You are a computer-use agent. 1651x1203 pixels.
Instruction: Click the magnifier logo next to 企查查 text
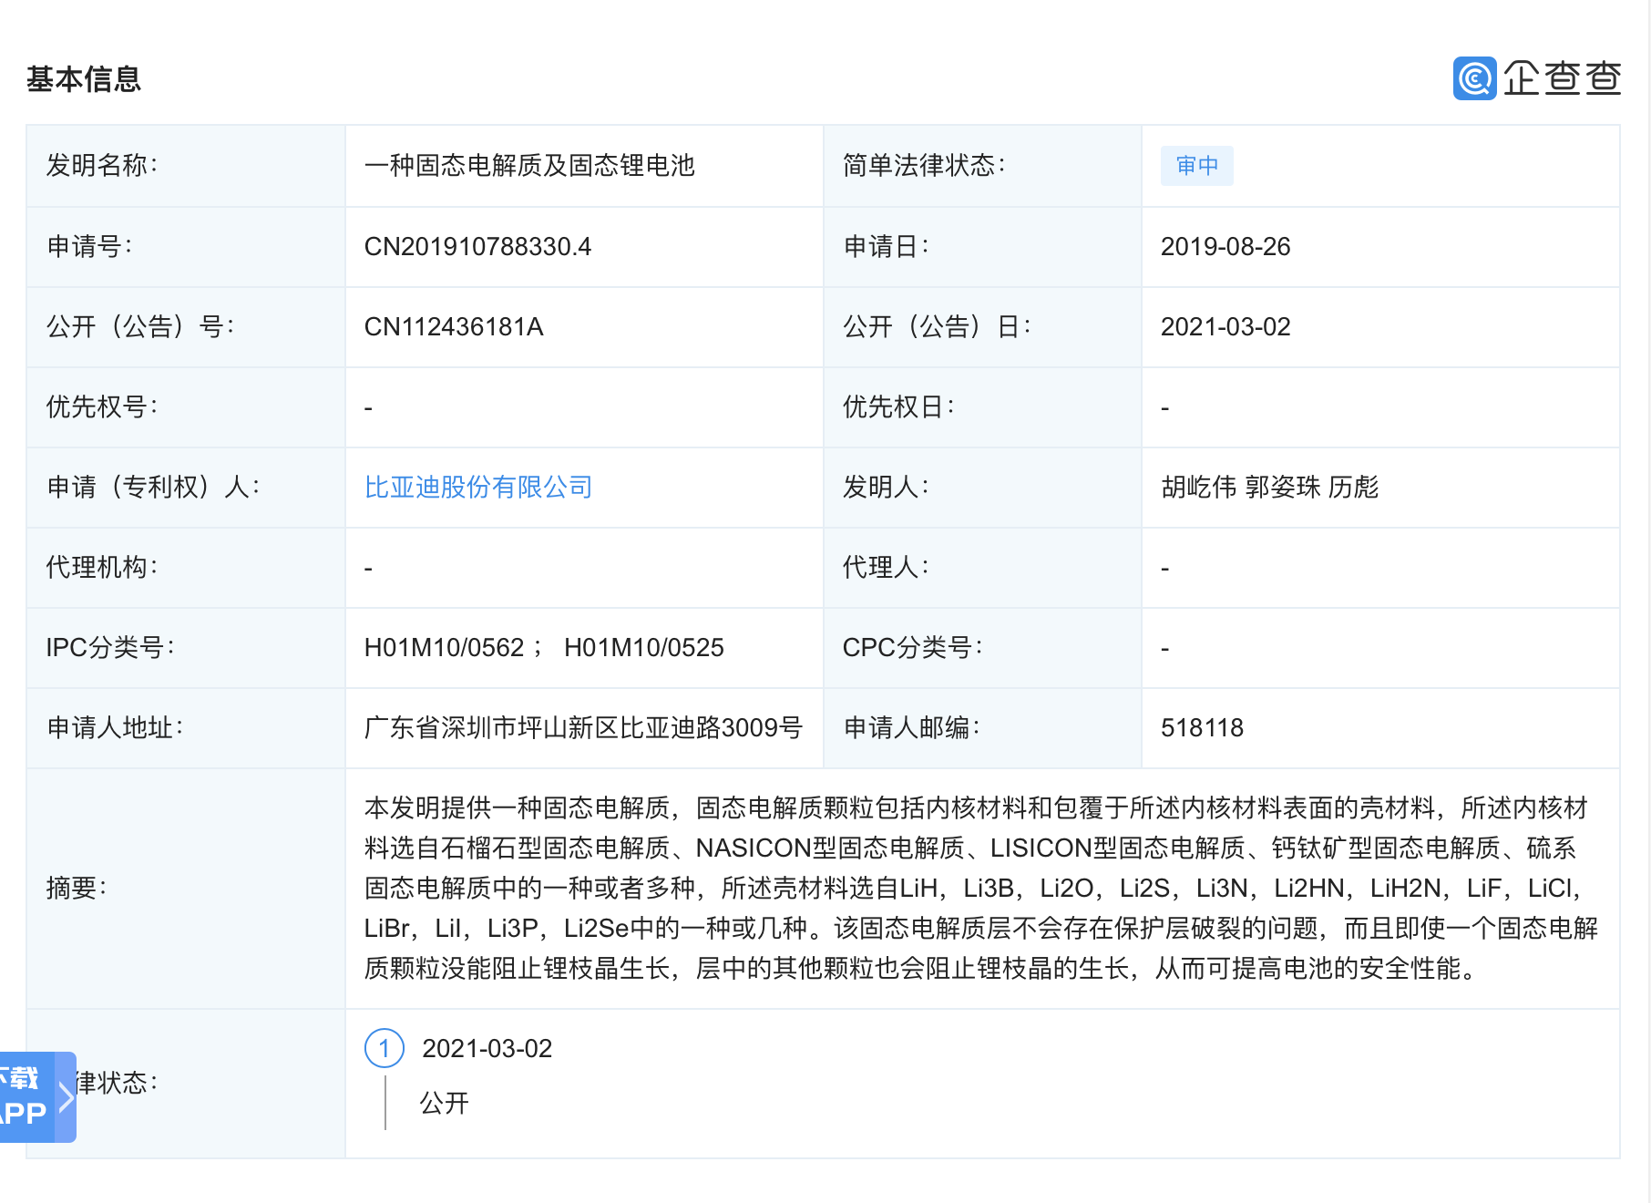[1476, 79]
